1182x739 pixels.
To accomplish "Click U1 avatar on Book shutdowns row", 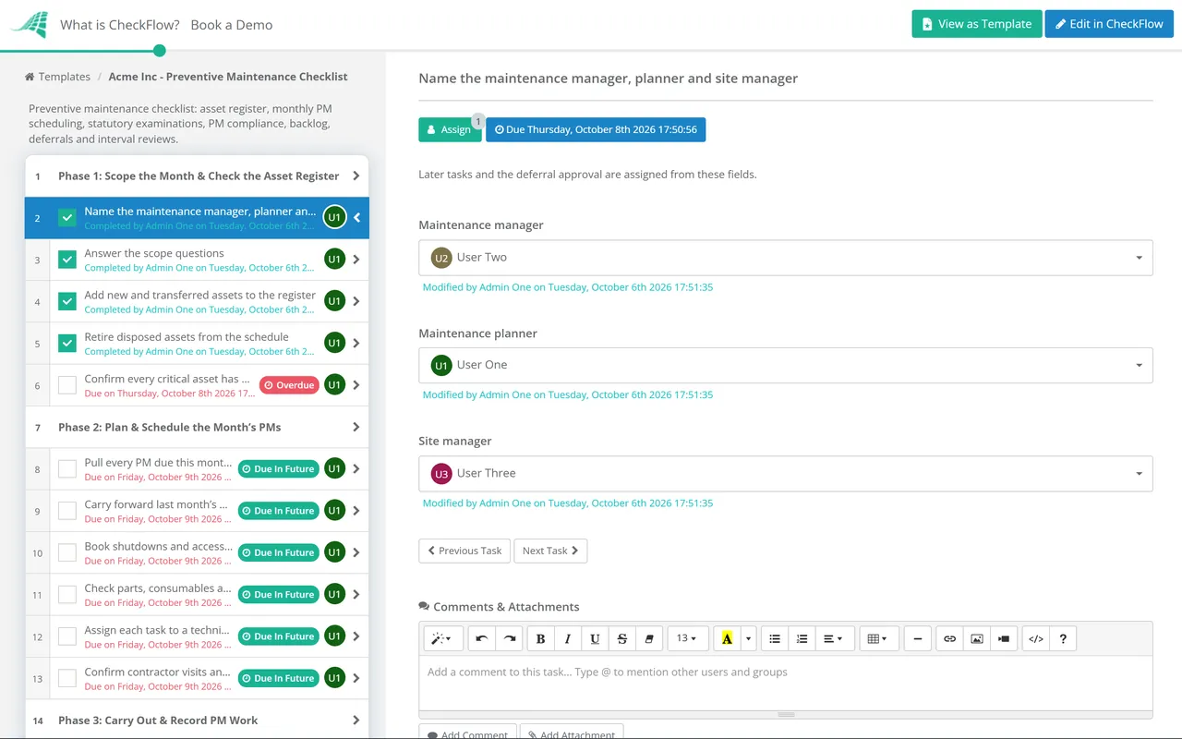I will coord(334,552).
